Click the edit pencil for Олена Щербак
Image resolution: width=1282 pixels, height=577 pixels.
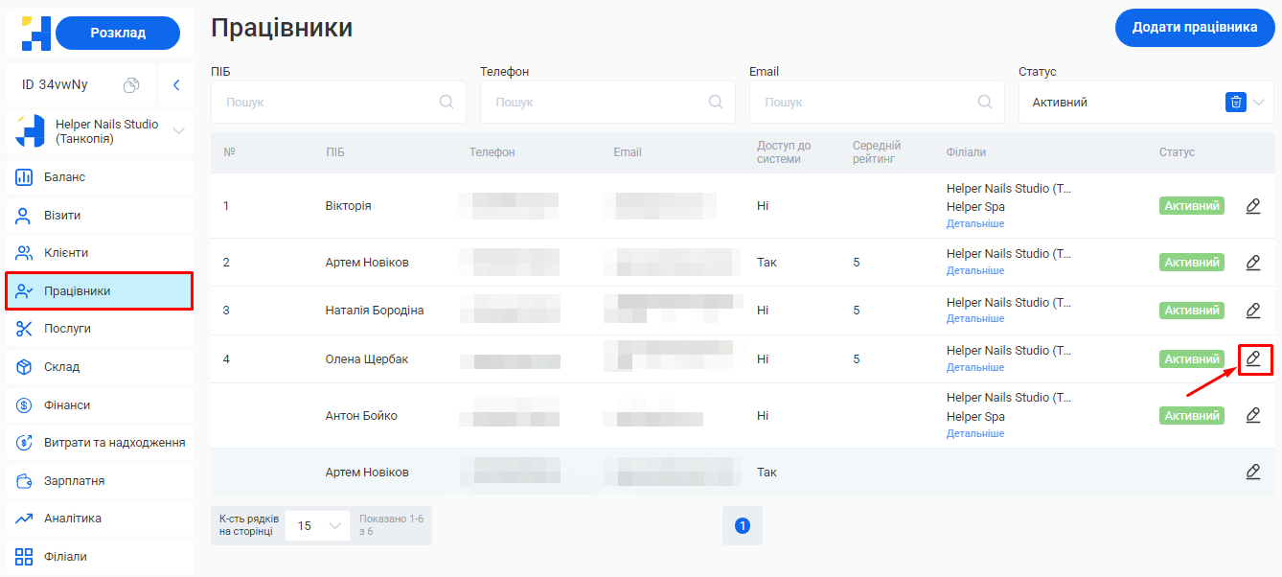point(1253,358)
